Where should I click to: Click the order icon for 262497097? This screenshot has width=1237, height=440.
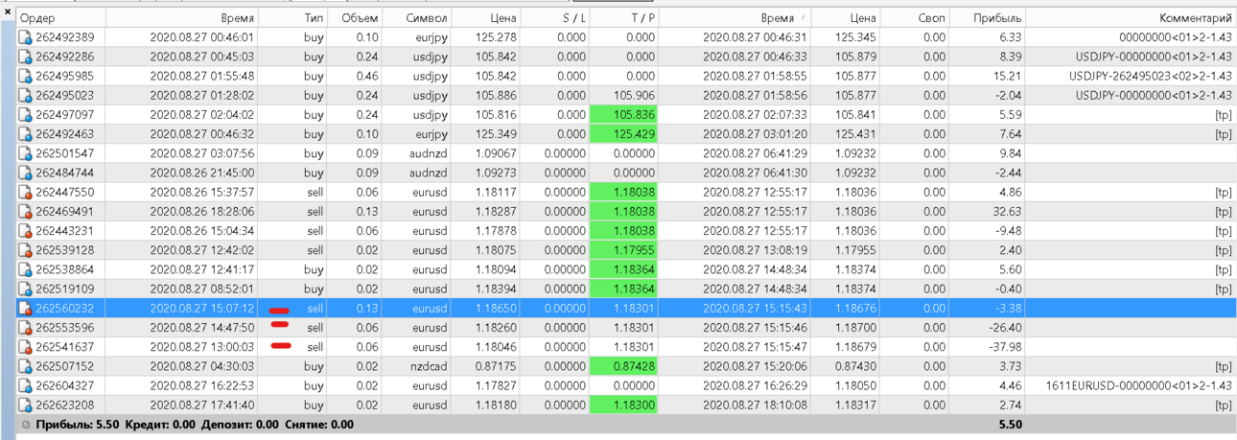coord(26,115)
